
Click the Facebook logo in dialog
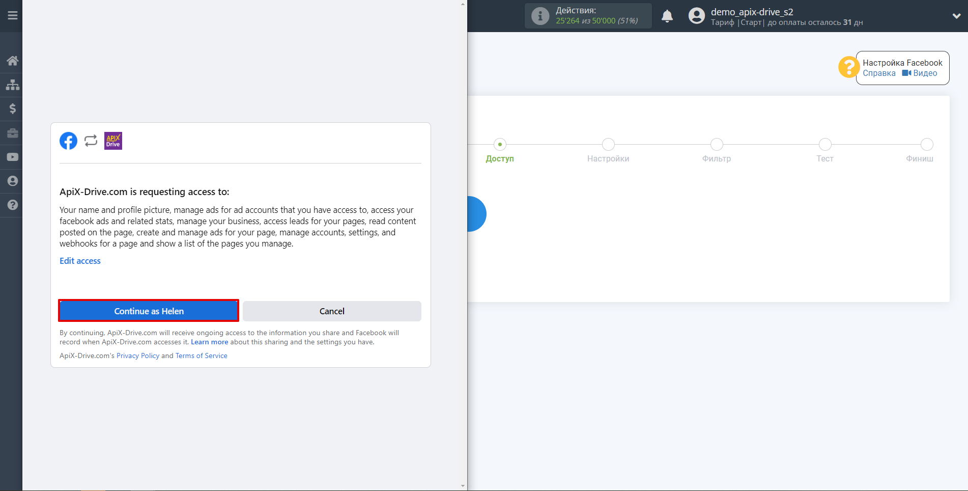click(x=68, y=141)
